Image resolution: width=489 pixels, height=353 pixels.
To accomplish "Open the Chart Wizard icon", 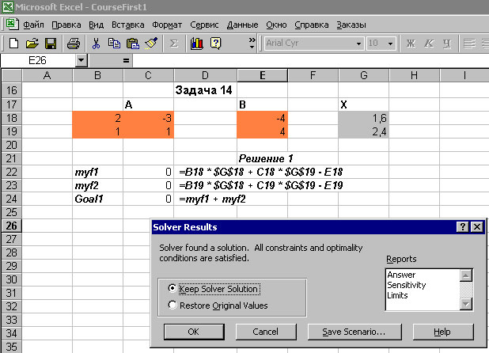I will pos(197,43).
